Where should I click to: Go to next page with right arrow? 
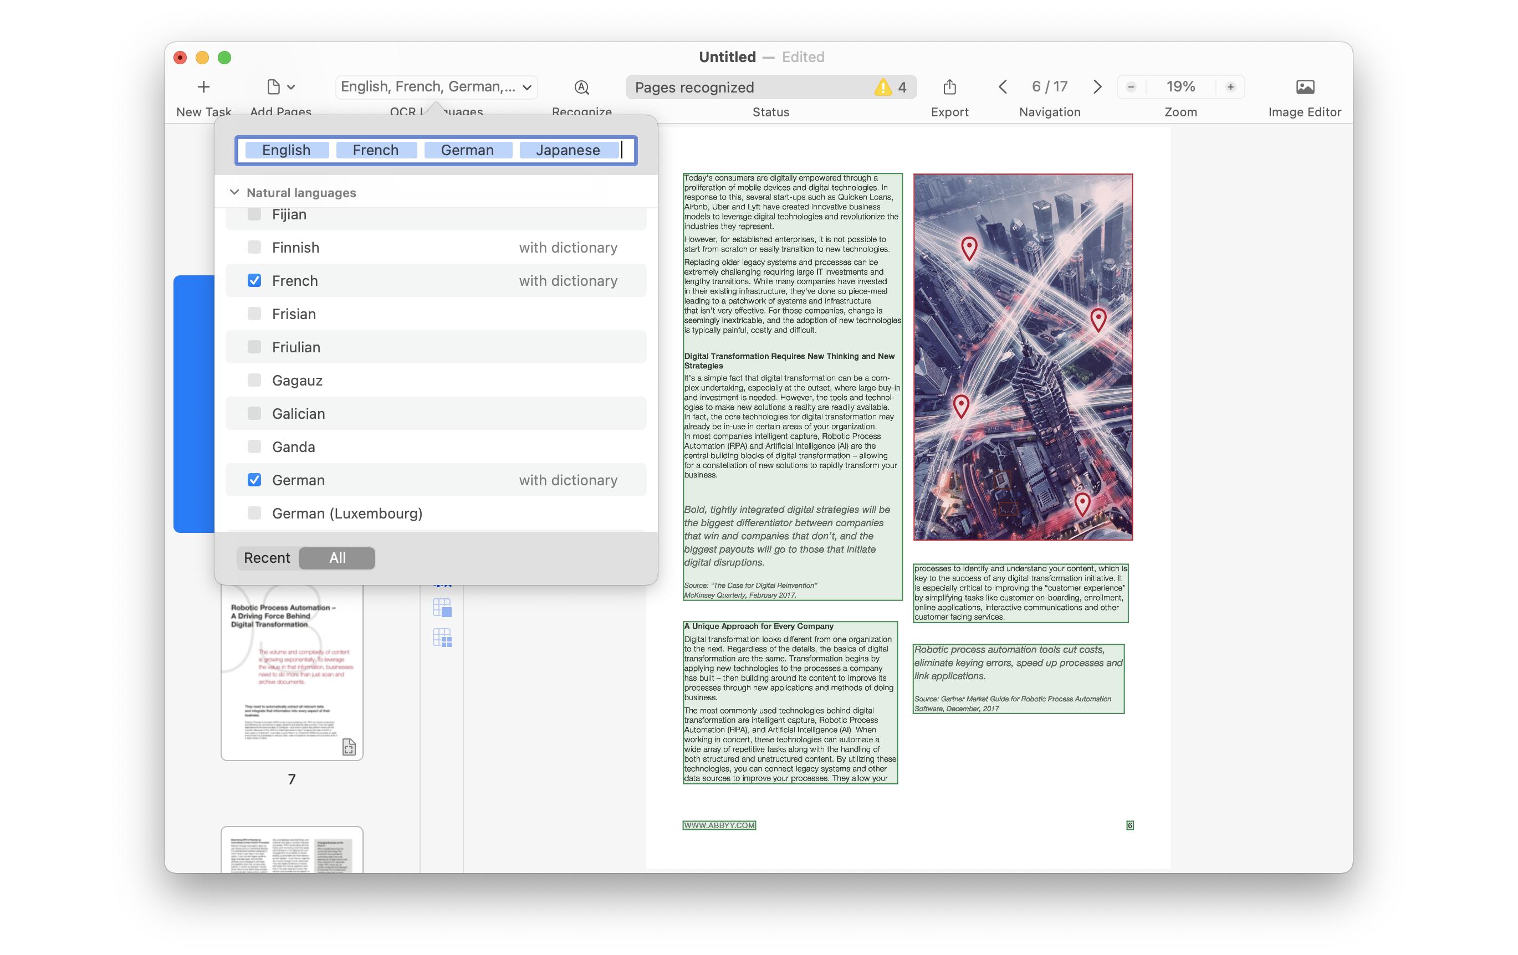pyautogui.click(x=1097, y=87)
